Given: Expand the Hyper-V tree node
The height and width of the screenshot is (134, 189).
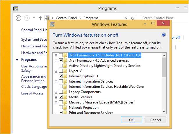Looking at the screenshot, I should 56,71.
